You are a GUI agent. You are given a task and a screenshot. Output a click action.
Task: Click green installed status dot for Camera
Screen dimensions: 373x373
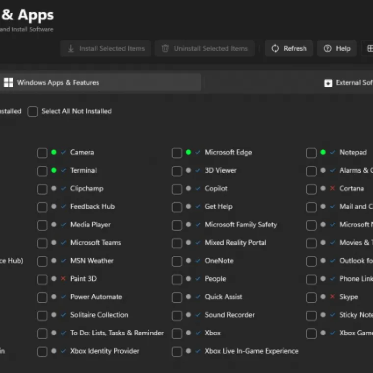click(x=54, y=152)
